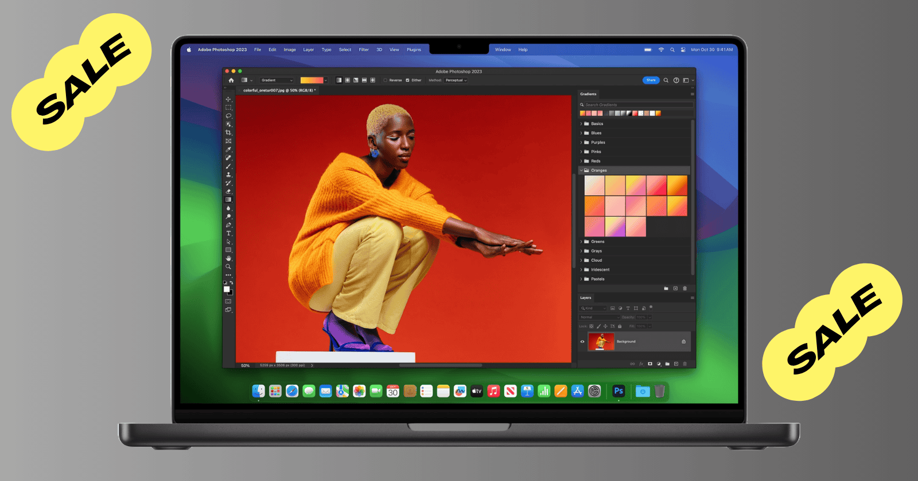Click the Search Gradients field
The height and width of the screenshot is (481, 918).
pyautogui.click(x=637, y=105)
